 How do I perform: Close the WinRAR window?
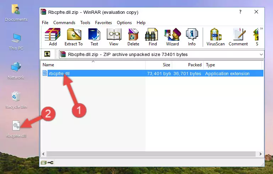point(256,12)
